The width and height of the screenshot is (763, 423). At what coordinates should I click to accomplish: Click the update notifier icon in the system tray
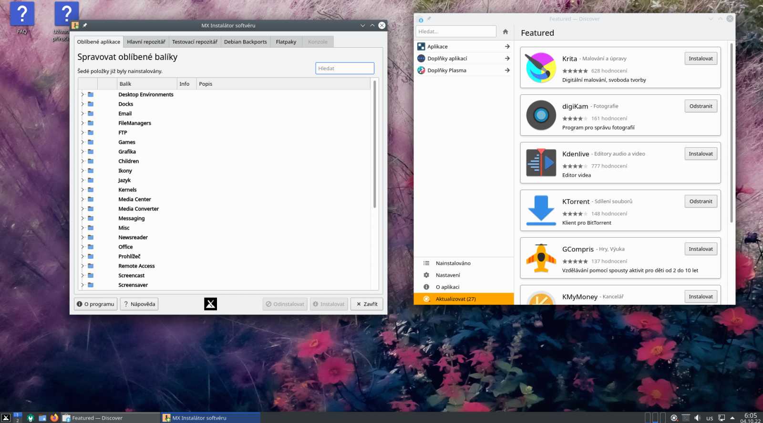[x=674, y=418]
